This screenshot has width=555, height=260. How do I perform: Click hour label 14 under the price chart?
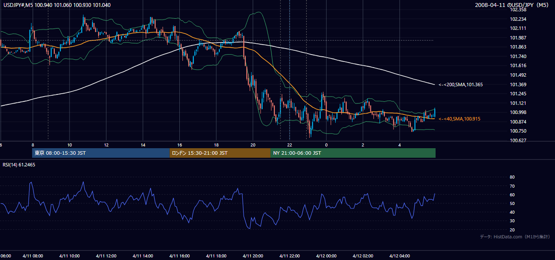(143, 145)
